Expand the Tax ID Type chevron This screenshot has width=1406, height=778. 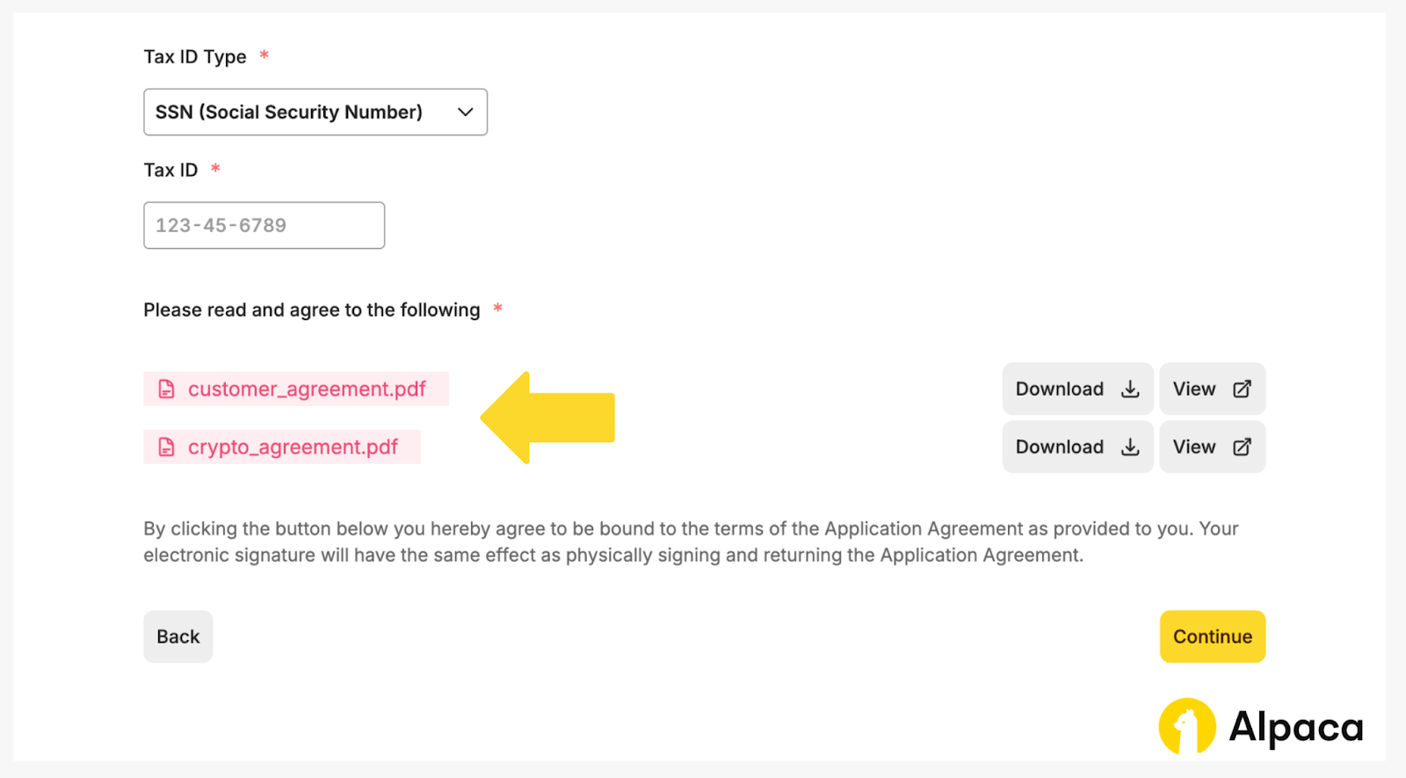point(465,113)
